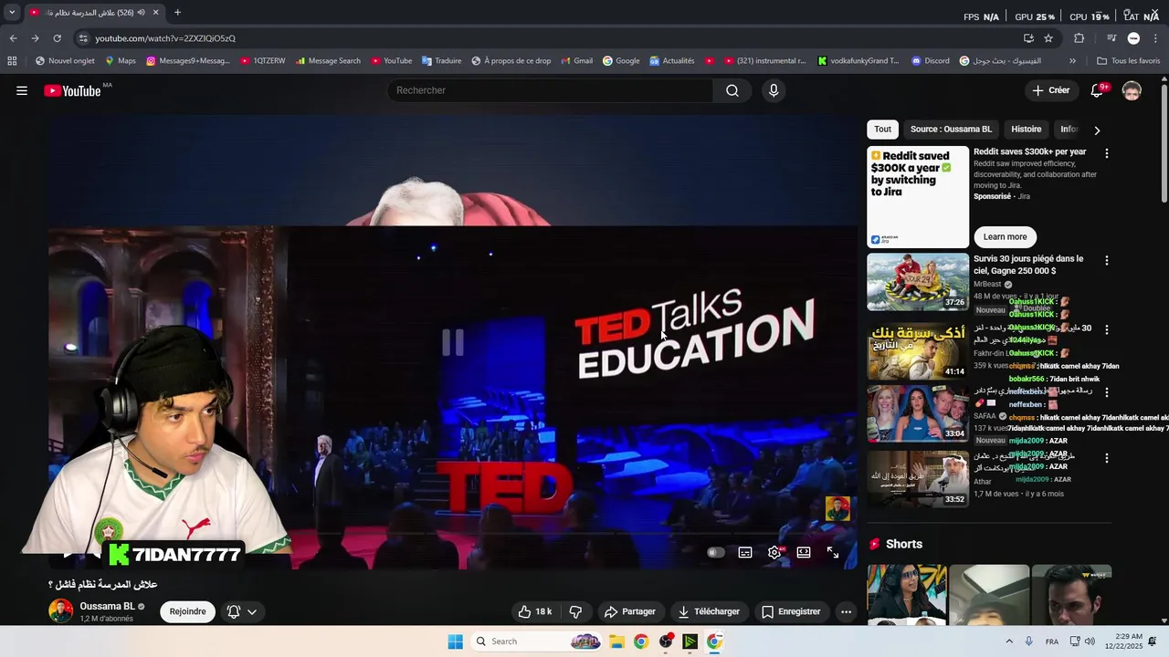Open the Gmail bookmark
Image resolution: width=1169 pixels, height=657 pixels.
click(x=576, y=61)
